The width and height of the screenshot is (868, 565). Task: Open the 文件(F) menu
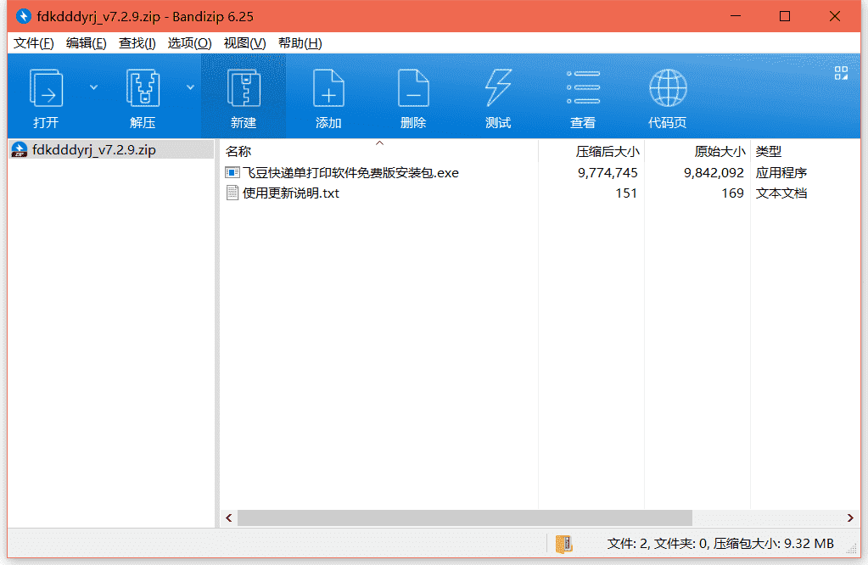click(34, 43)
